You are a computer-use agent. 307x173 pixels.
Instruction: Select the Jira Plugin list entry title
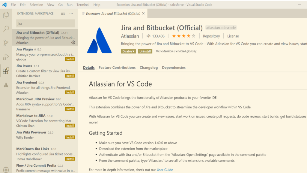pos(25,49)
